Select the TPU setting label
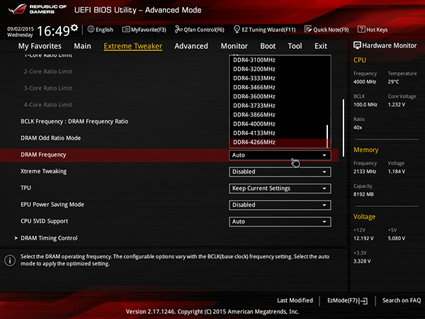This screenshot has width=425, height=319. tap(25, 188)
